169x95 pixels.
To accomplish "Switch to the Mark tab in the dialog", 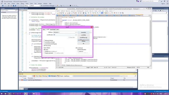I will (x=58, y=30).
